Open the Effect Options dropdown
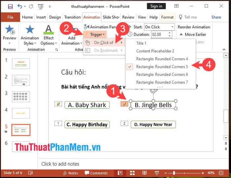The height and width of the screenshot is (178, 231). [49, 36]
